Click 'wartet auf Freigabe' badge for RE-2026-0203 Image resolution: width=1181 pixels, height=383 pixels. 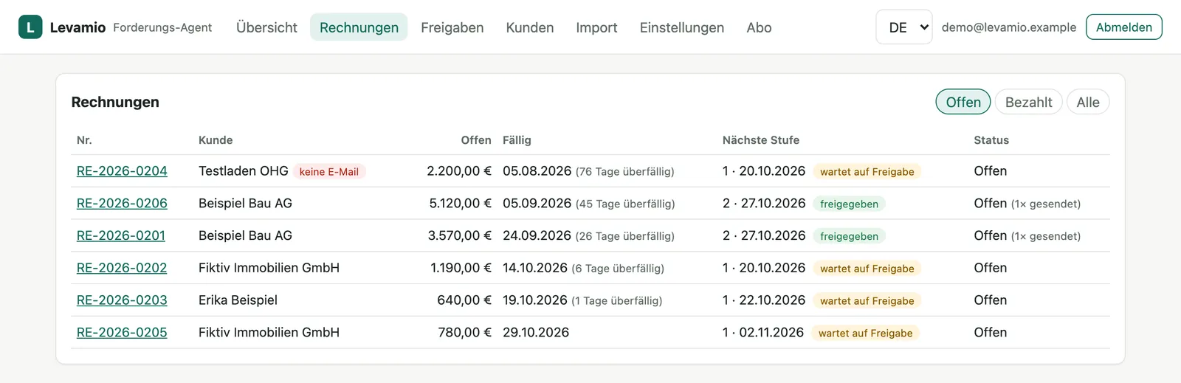coord(867,301)
